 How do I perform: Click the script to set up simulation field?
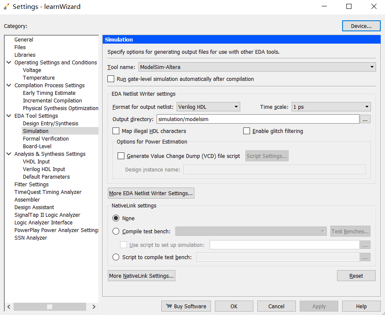(x=284, y=245)
